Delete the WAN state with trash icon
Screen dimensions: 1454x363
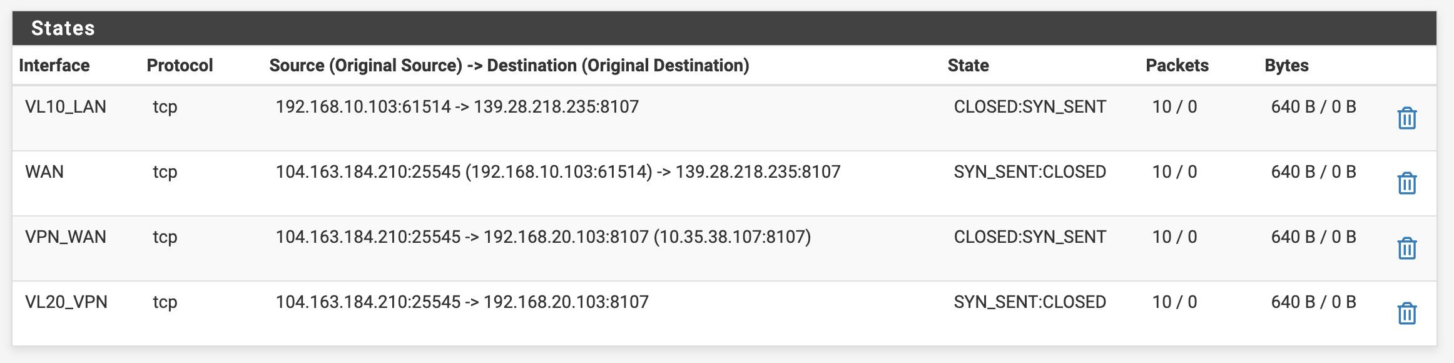coord(1407,183)
